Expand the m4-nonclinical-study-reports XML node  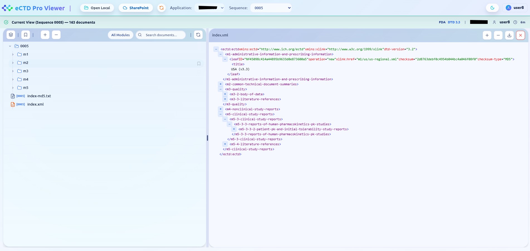pyautogui.click(x=221, y=109)
